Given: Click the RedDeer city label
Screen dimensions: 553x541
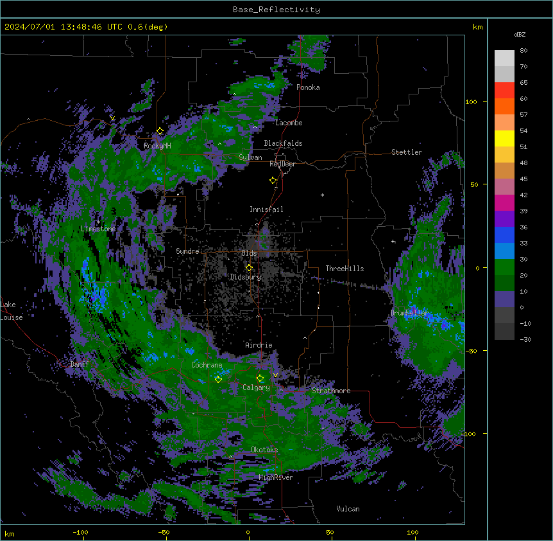Looking at the screenshot, I should pyautogui.click(x=282, y=164).
